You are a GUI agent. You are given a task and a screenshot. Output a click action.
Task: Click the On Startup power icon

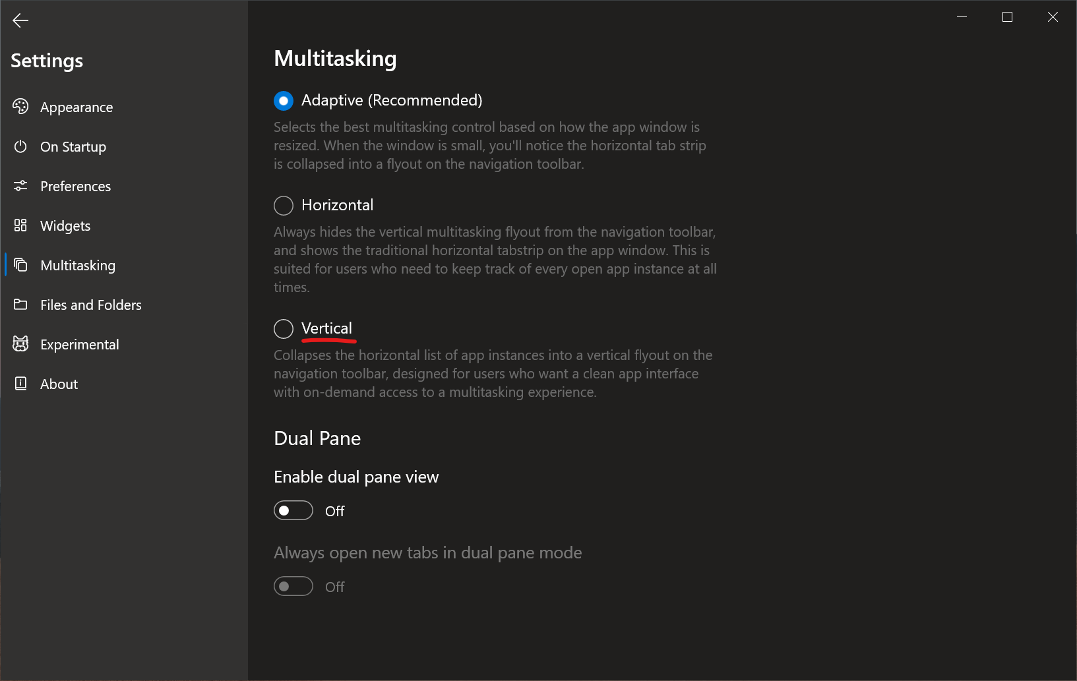click(x=20, y=146)
